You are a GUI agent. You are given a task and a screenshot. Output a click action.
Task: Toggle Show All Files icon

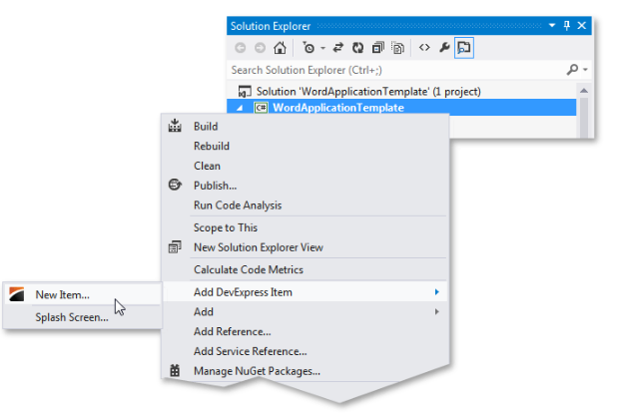tap(397, 48)
